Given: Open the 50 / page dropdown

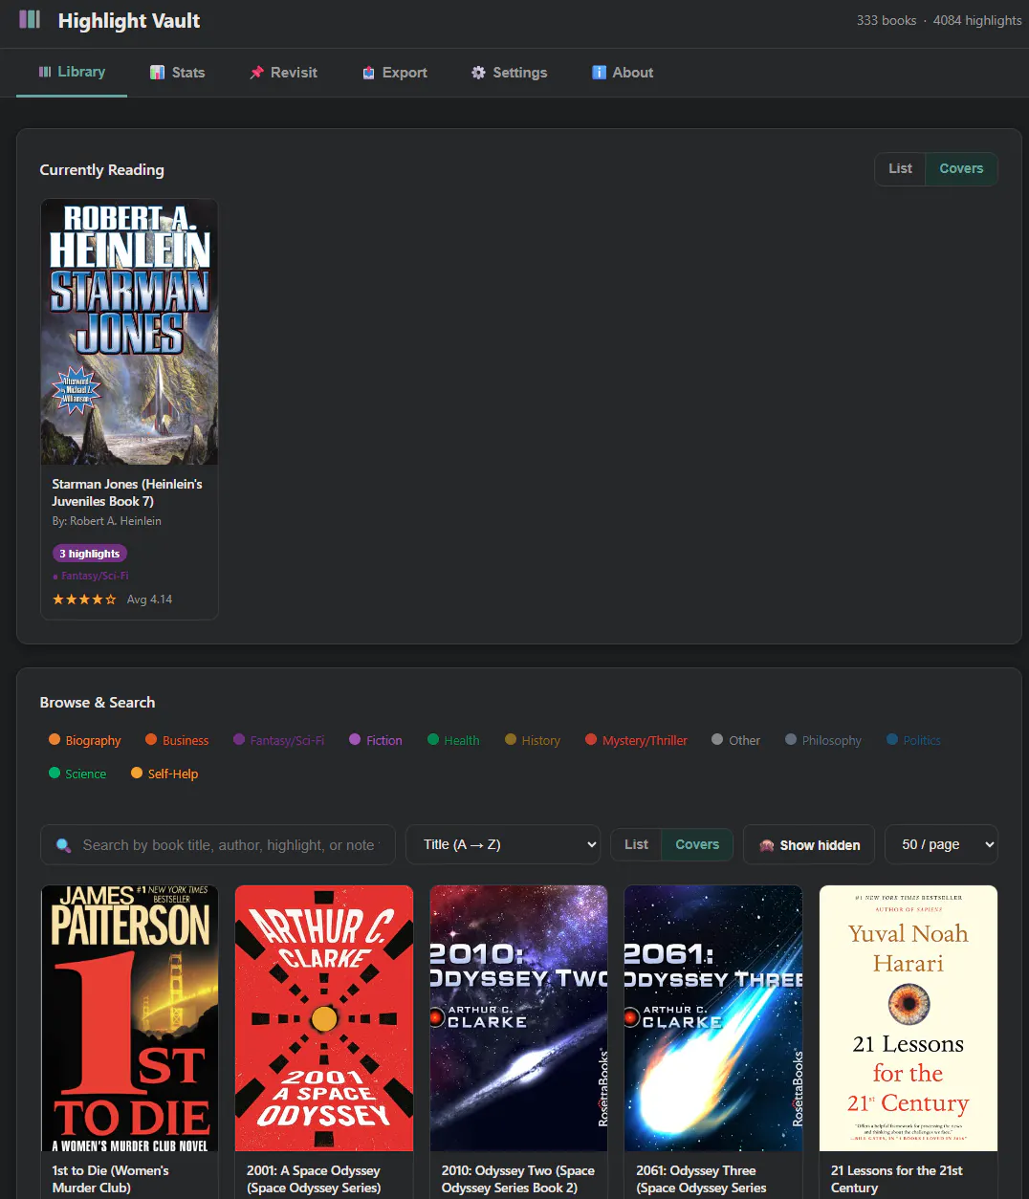Looking at the screenshot, I should point(941,845).
